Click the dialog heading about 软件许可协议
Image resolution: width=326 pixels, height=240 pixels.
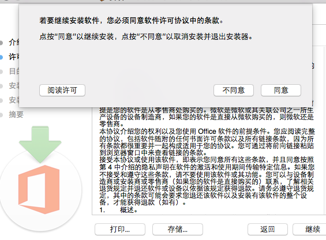[x=131, y=21]
